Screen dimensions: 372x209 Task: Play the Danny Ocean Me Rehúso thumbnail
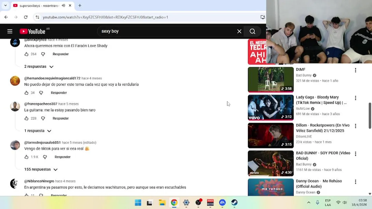click(271, 187)
